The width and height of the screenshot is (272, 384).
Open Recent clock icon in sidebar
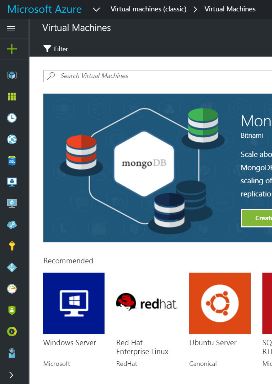12,118
